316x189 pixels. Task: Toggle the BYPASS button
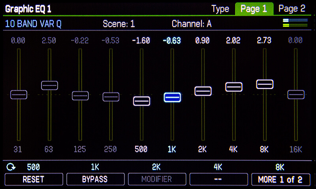coord(95,180)
